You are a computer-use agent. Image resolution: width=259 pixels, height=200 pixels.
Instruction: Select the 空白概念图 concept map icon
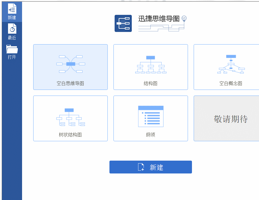[x=231, y=64]
